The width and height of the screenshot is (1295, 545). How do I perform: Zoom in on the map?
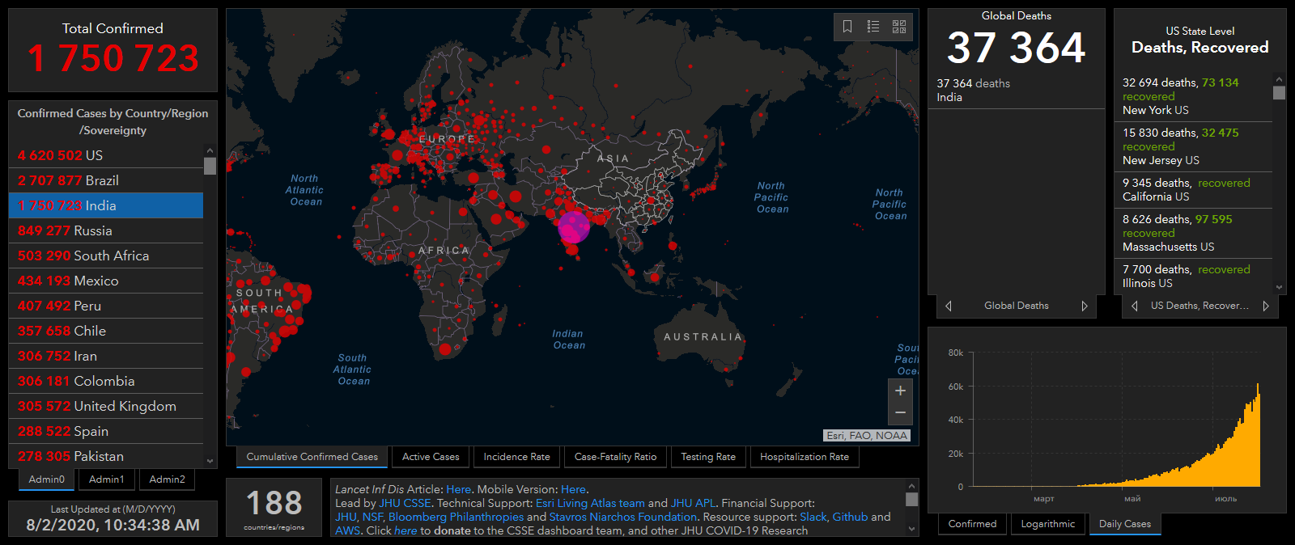[x=900, y=391]
